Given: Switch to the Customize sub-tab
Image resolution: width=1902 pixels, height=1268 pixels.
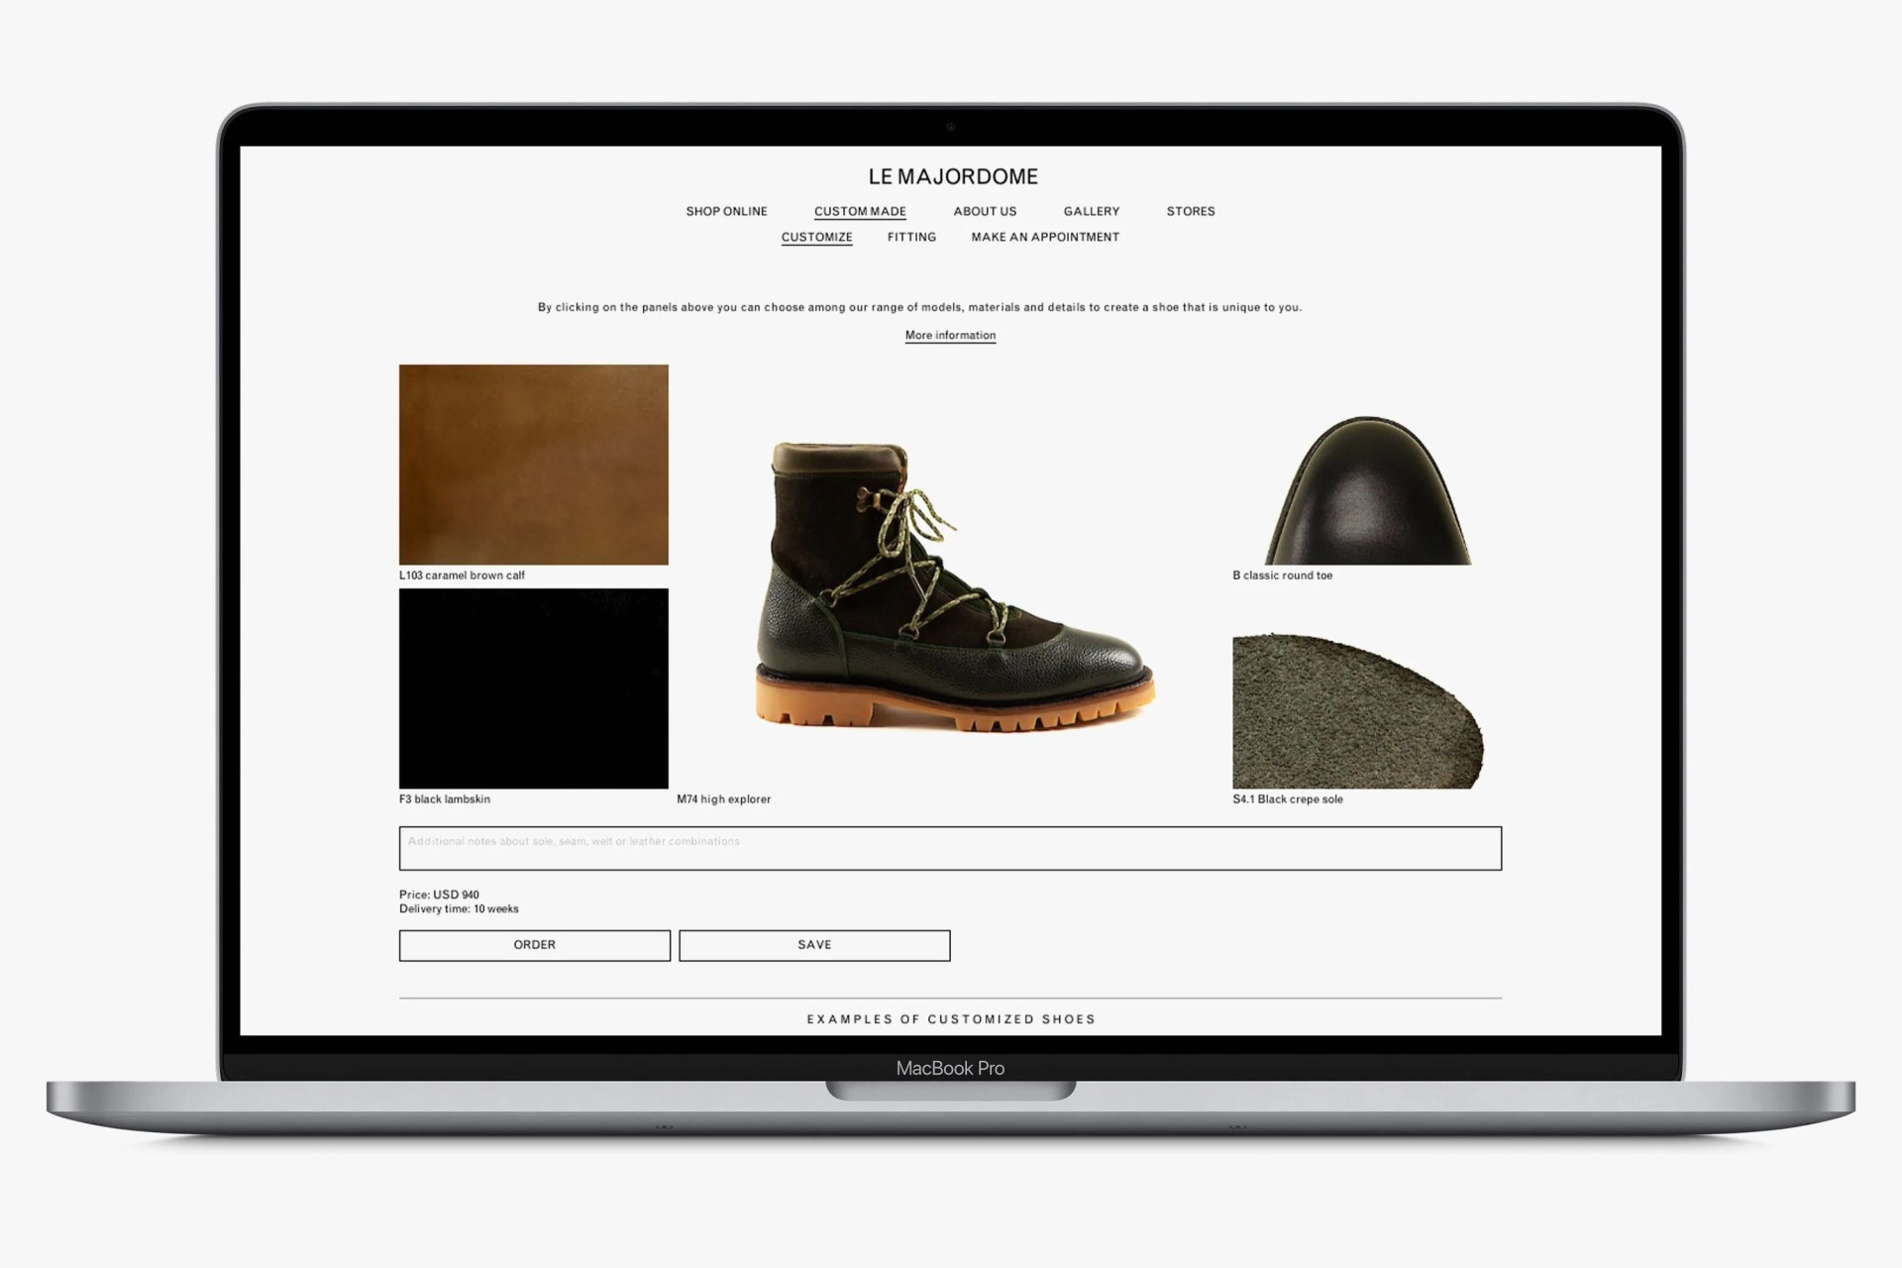Looking at the screenshot, I should (x=816, y=237).
